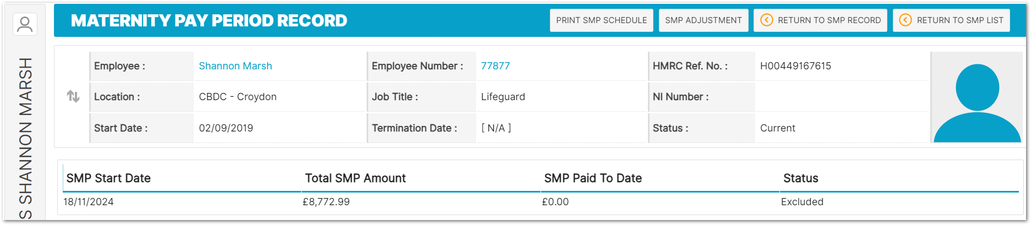Click the large employee avatar picture
This screenshot has height=225, width=1031.
coord(977,97)
